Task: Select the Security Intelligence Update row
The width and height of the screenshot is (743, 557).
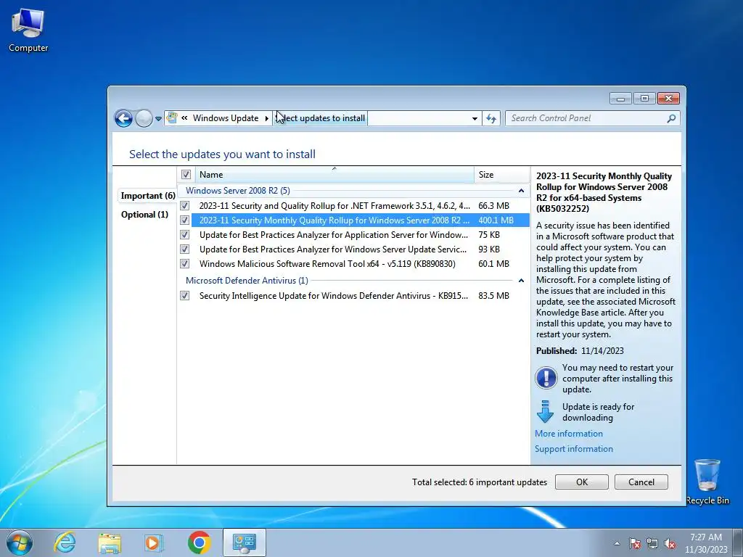Action: (x=353, y=296)
